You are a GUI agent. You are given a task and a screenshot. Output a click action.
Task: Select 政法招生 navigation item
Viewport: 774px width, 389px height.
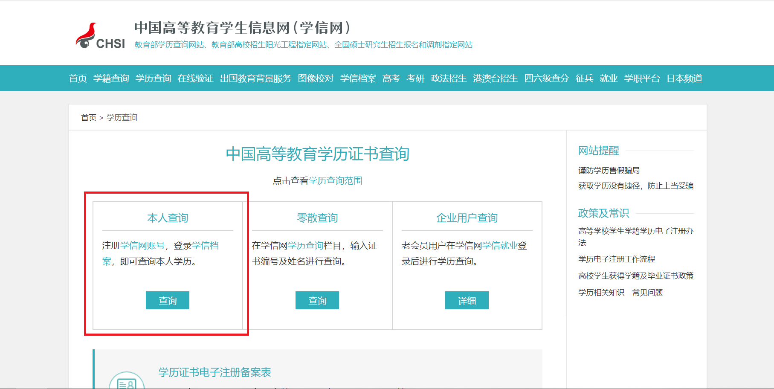pos(449,78)
